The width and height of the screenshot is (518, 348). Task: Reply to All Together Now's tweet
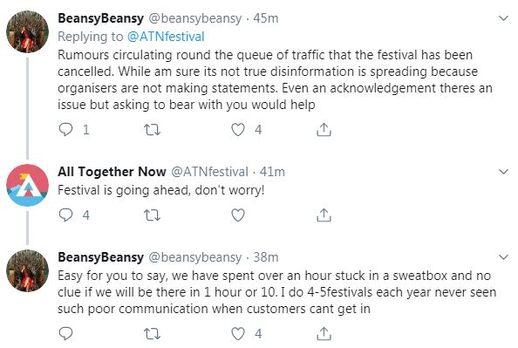point(65,215)
